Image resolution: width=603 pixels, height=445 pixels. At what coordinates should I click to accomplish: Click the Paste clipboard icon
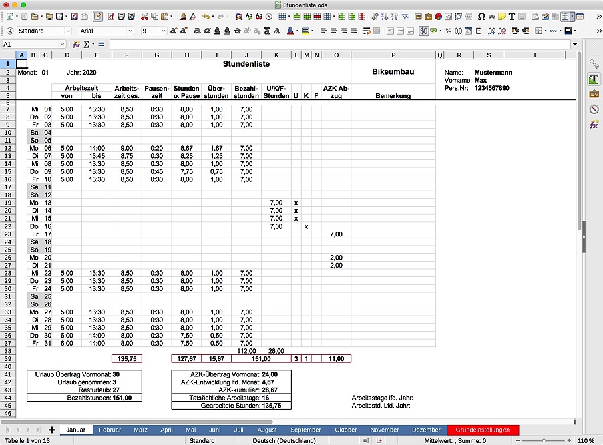pyautogui.click(x=164, y=17)
